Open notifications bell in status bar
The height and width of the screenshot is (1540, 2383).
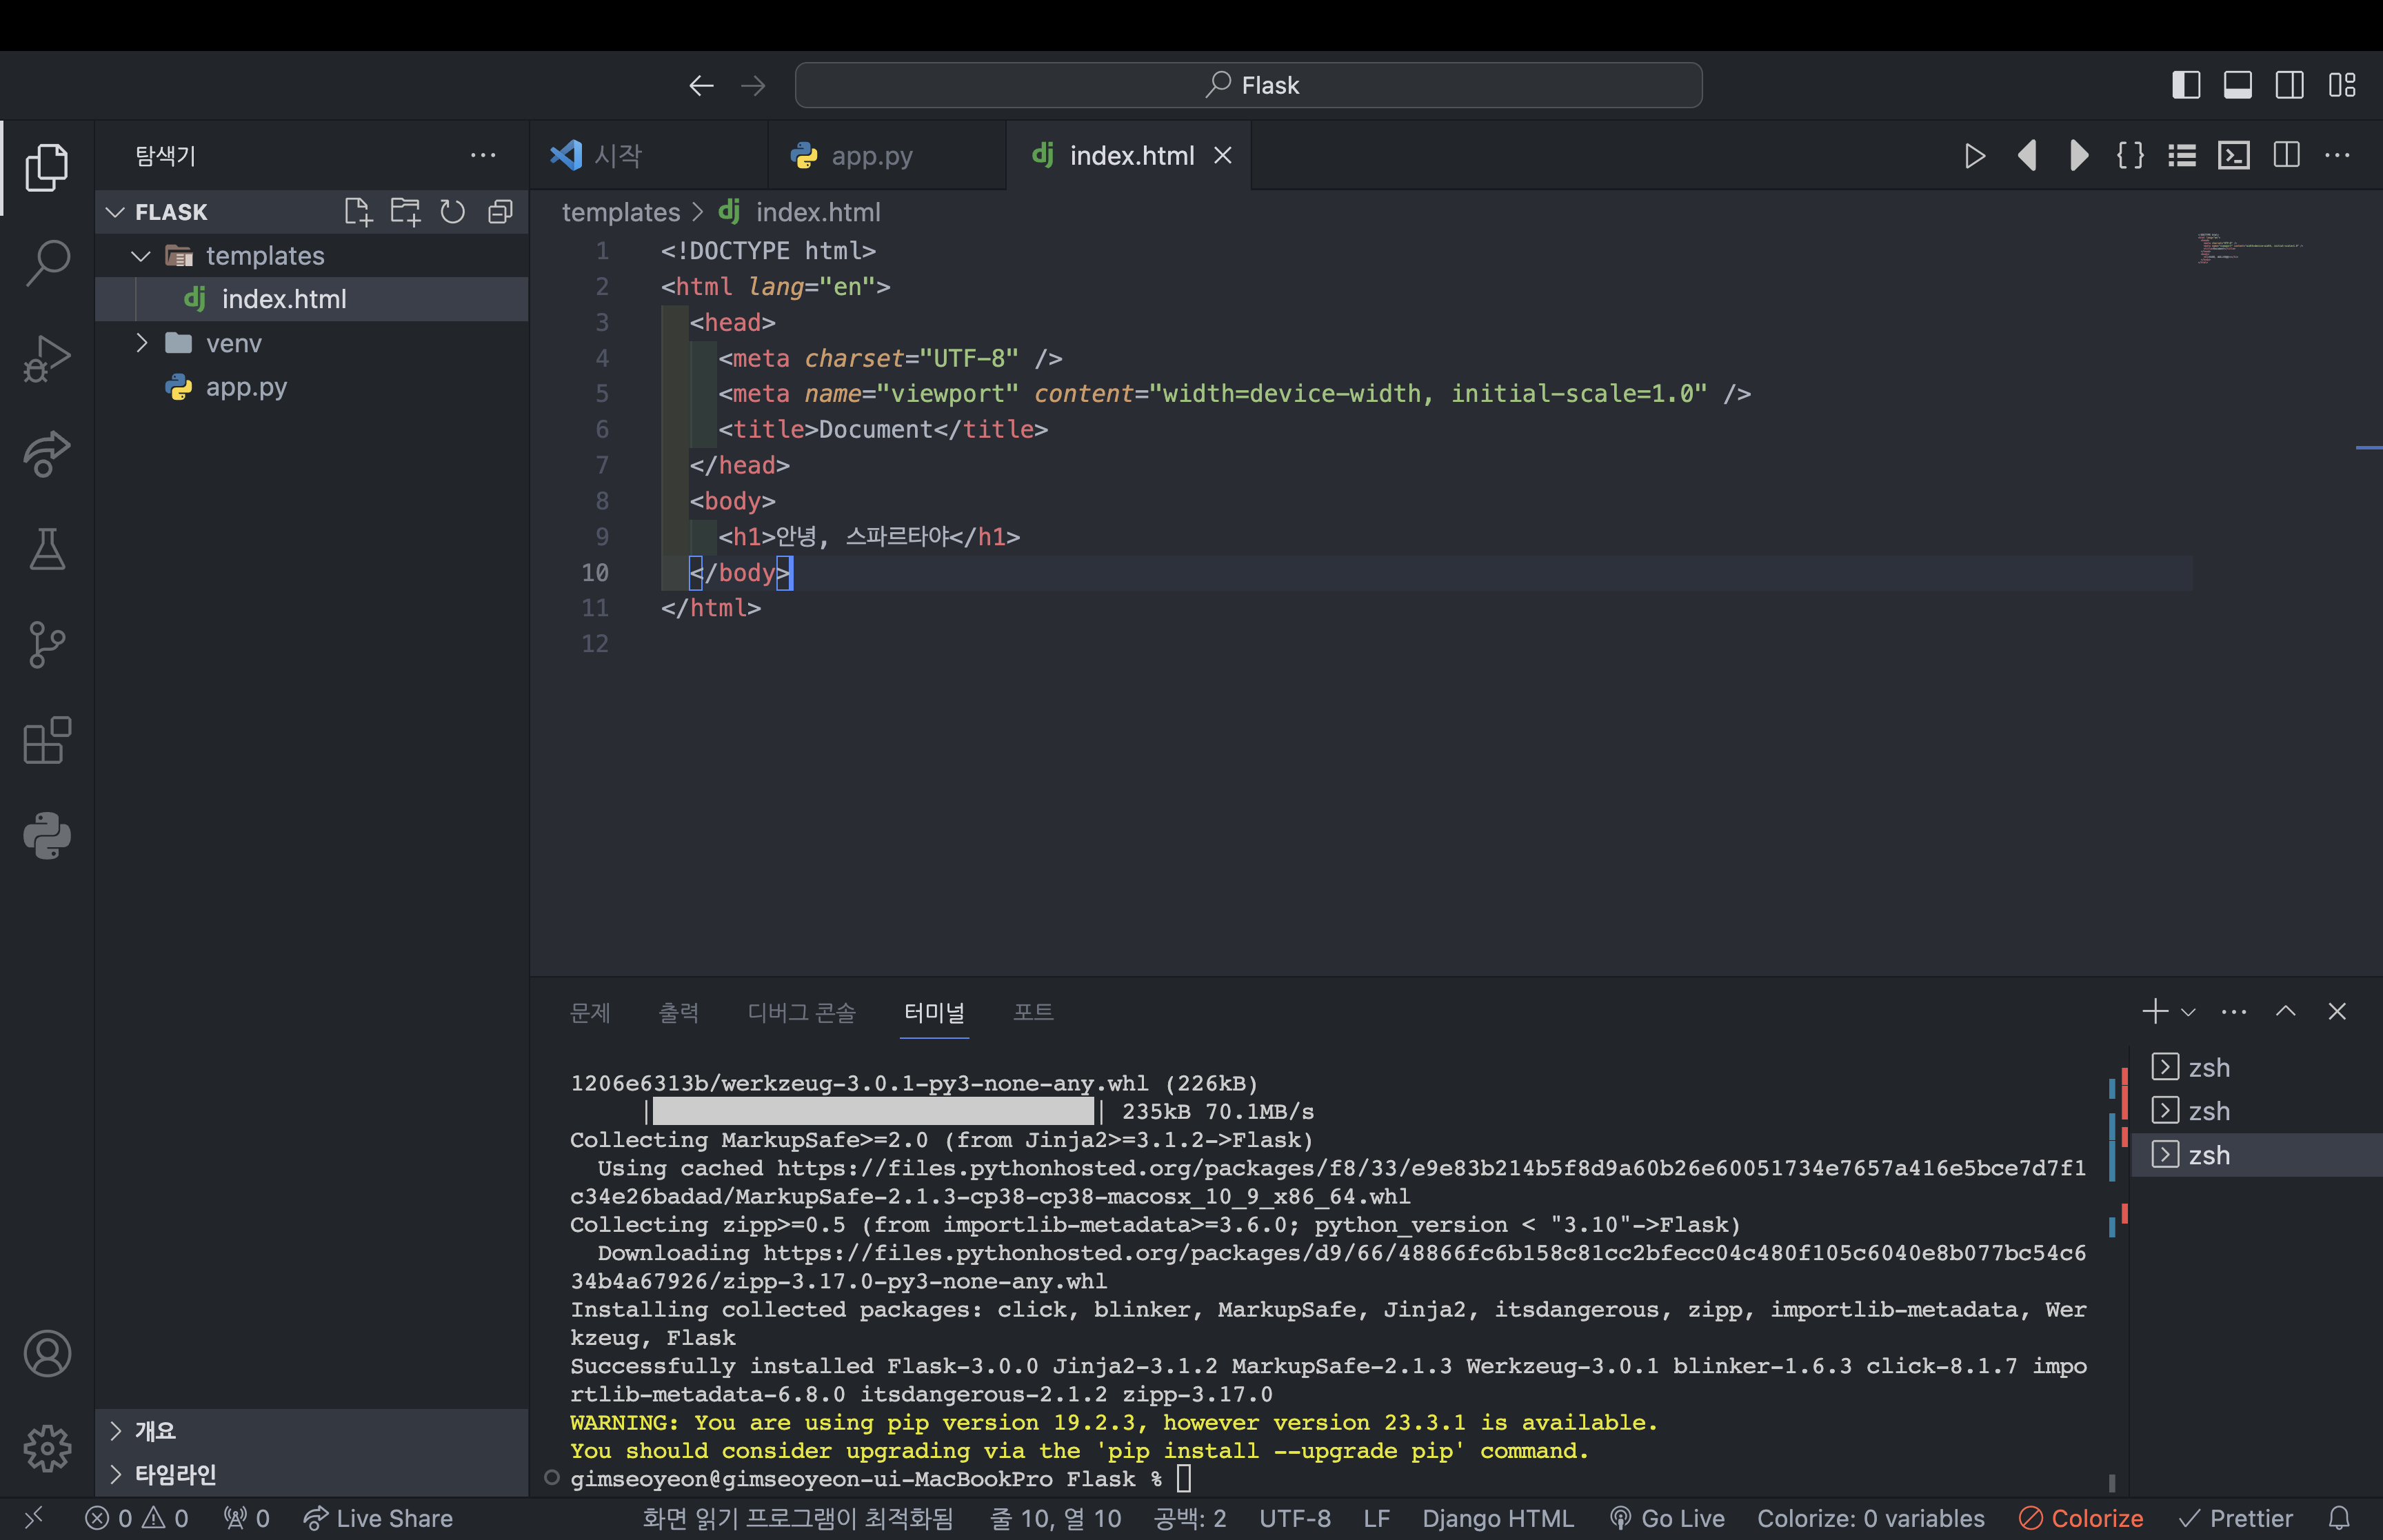[2339, 1518]
